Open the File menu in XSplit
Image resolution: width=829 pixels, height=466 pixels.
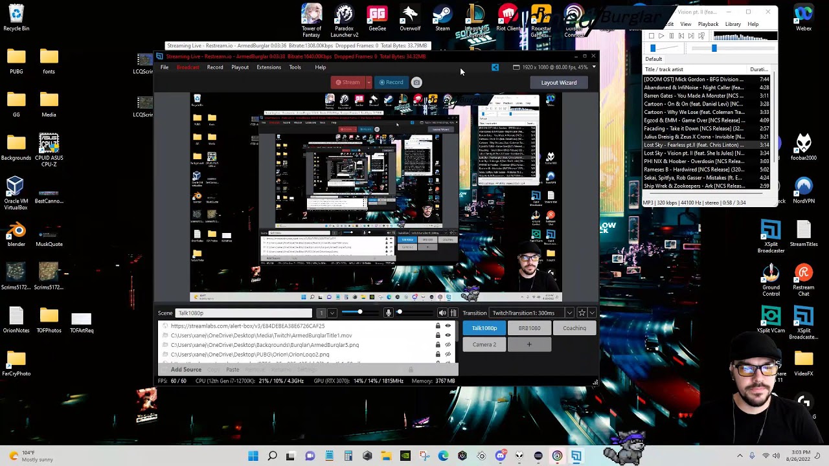(x=165, y=67)
